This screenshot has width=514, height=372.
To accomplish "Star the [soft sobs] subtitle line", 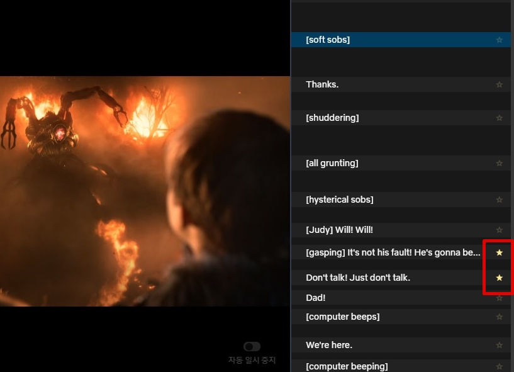I will (x=499, y=40).
